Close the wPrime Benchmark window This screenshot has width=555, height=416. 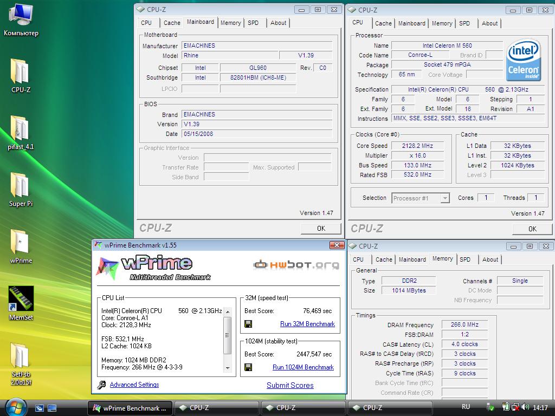337,245
